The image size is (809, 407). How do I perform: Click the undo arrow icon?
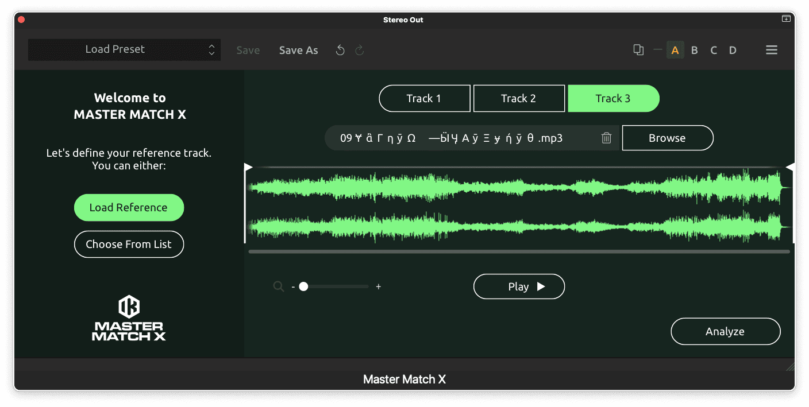340,50
